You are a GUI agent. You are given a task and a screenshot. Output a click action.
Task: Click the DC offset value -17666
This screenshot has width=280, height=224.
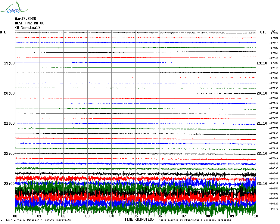tap(274, 73)
